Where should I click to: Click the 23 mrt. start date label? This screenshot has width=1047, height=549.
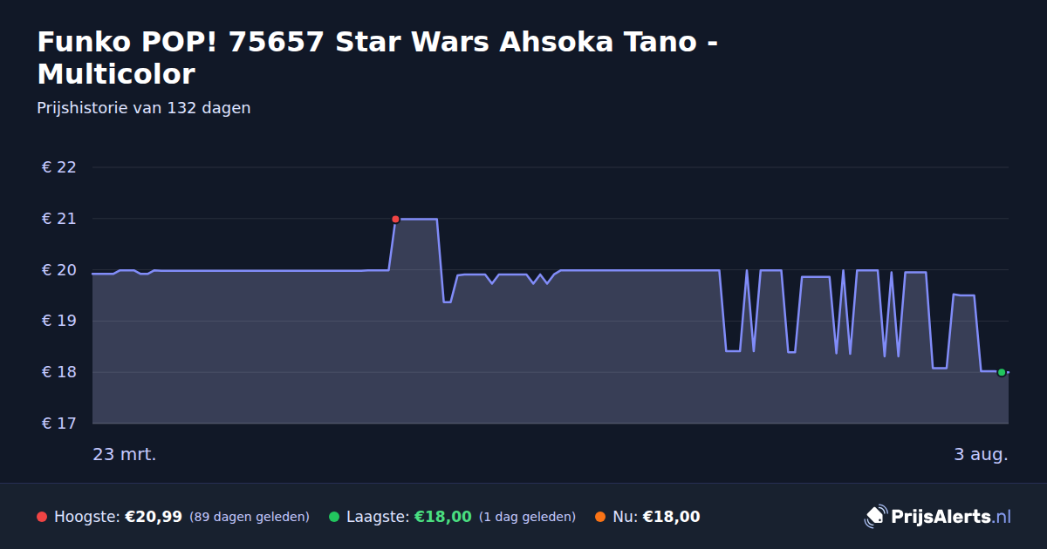(x=125, y=454)
